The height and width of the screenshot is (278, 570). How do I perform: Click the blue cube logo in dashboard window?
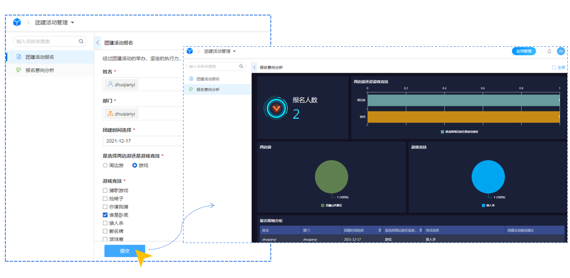point(190,52)
